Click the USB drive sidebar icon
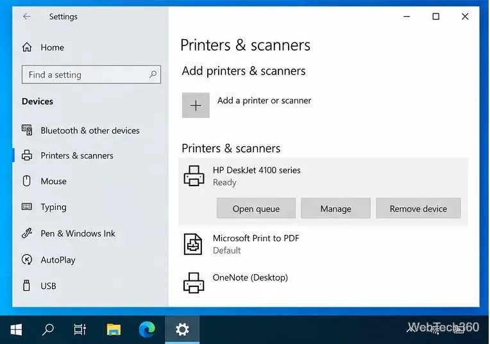The height and width of the screenshot is (344, 490). (x=27, y=285)
